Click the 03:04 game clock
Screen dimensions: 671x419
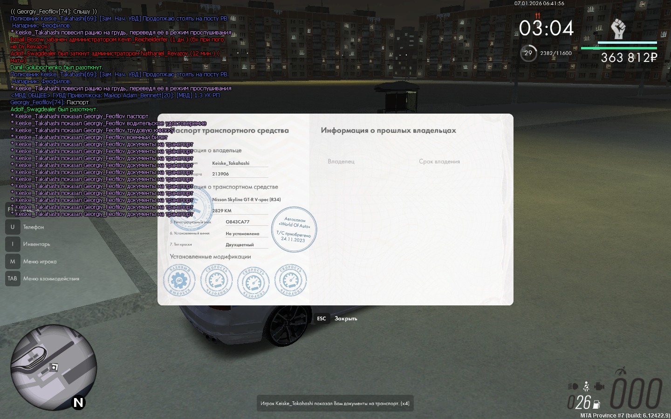pyautogui.click(x=547, y=29)
